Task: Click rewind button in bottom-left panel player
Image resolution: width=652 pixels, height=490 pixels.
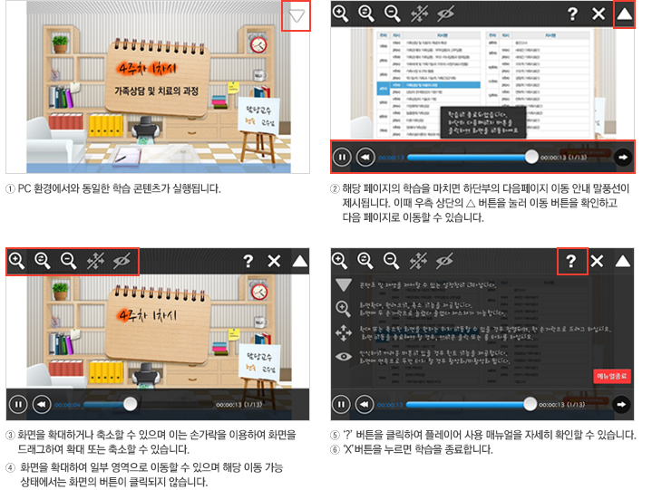Action: pyautogui.click(x=41, y=404)
